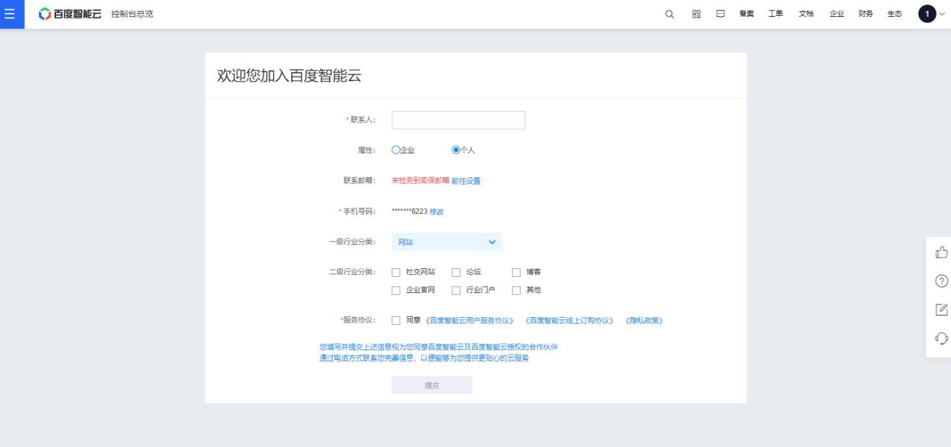
Task: Select the 企业 radio button
Action: click(396, 150)
